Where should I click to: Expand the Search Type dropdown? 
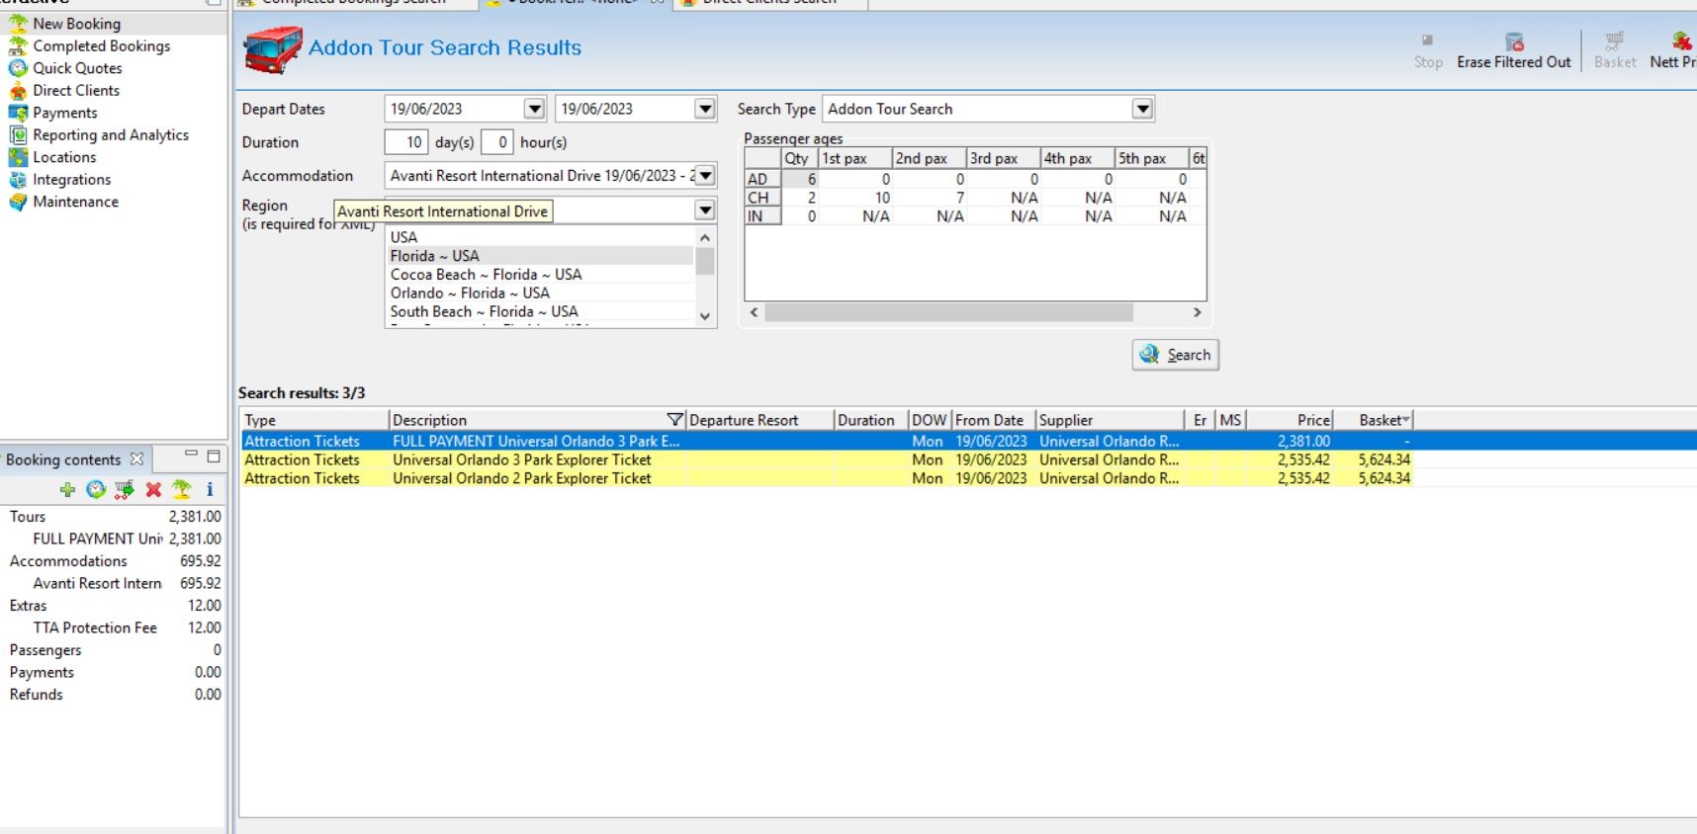(1142, 109)
